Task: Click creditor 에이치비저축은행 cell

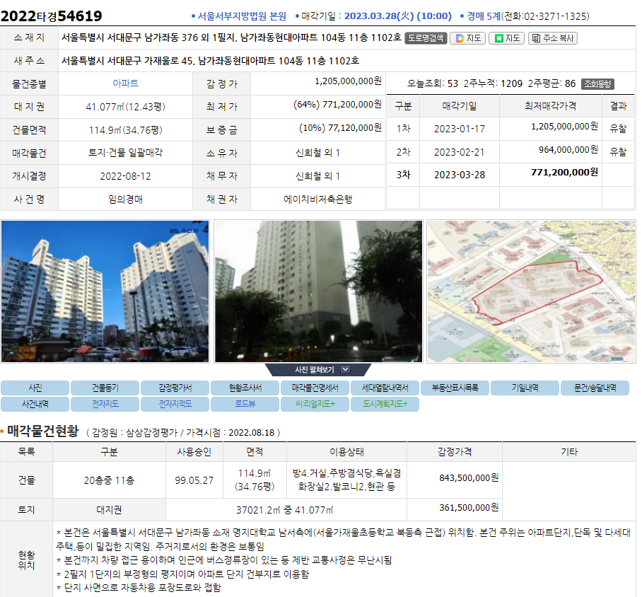Action: pyautogui.click(x=317, y=199)
